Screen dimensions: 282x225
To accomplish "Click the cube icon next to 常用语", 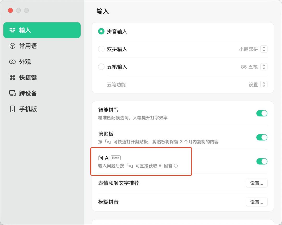I will tap(12, 46).
